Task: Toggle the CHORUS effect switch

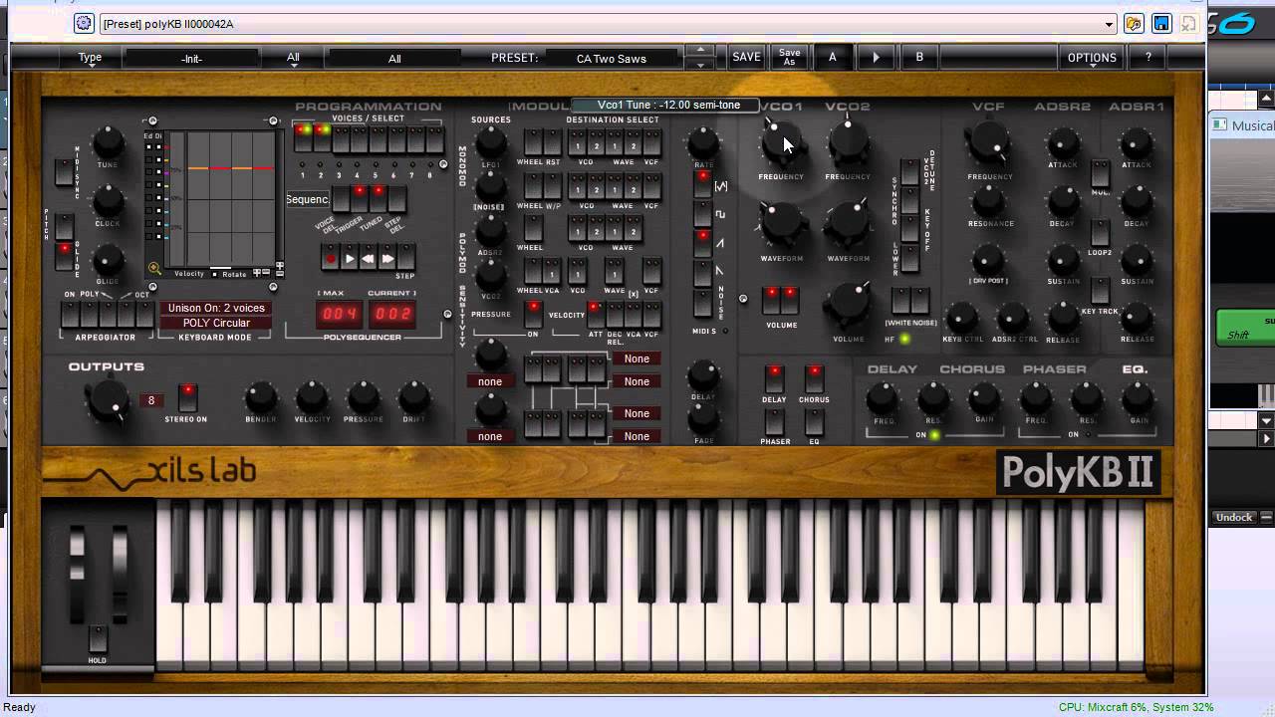Action: tap(814, 378)
